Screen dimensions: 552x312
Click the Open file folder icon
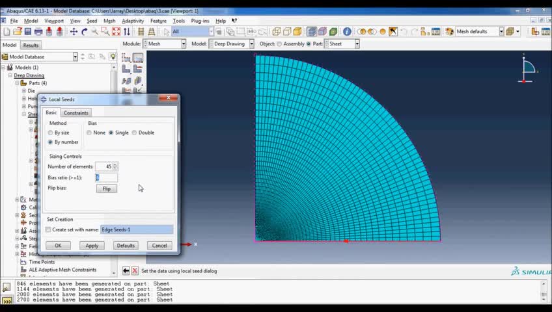click(x=17, y=32)
